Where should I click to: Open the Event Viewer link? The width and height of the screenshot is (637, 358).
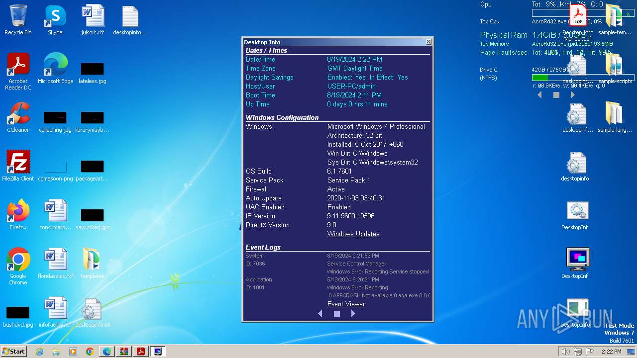click(x=346, y=304)
